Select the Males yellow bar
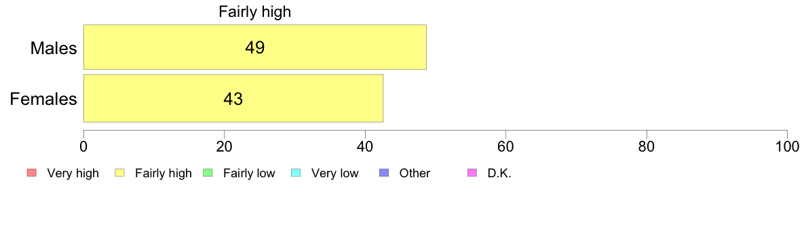 click(x=255, y=47)
